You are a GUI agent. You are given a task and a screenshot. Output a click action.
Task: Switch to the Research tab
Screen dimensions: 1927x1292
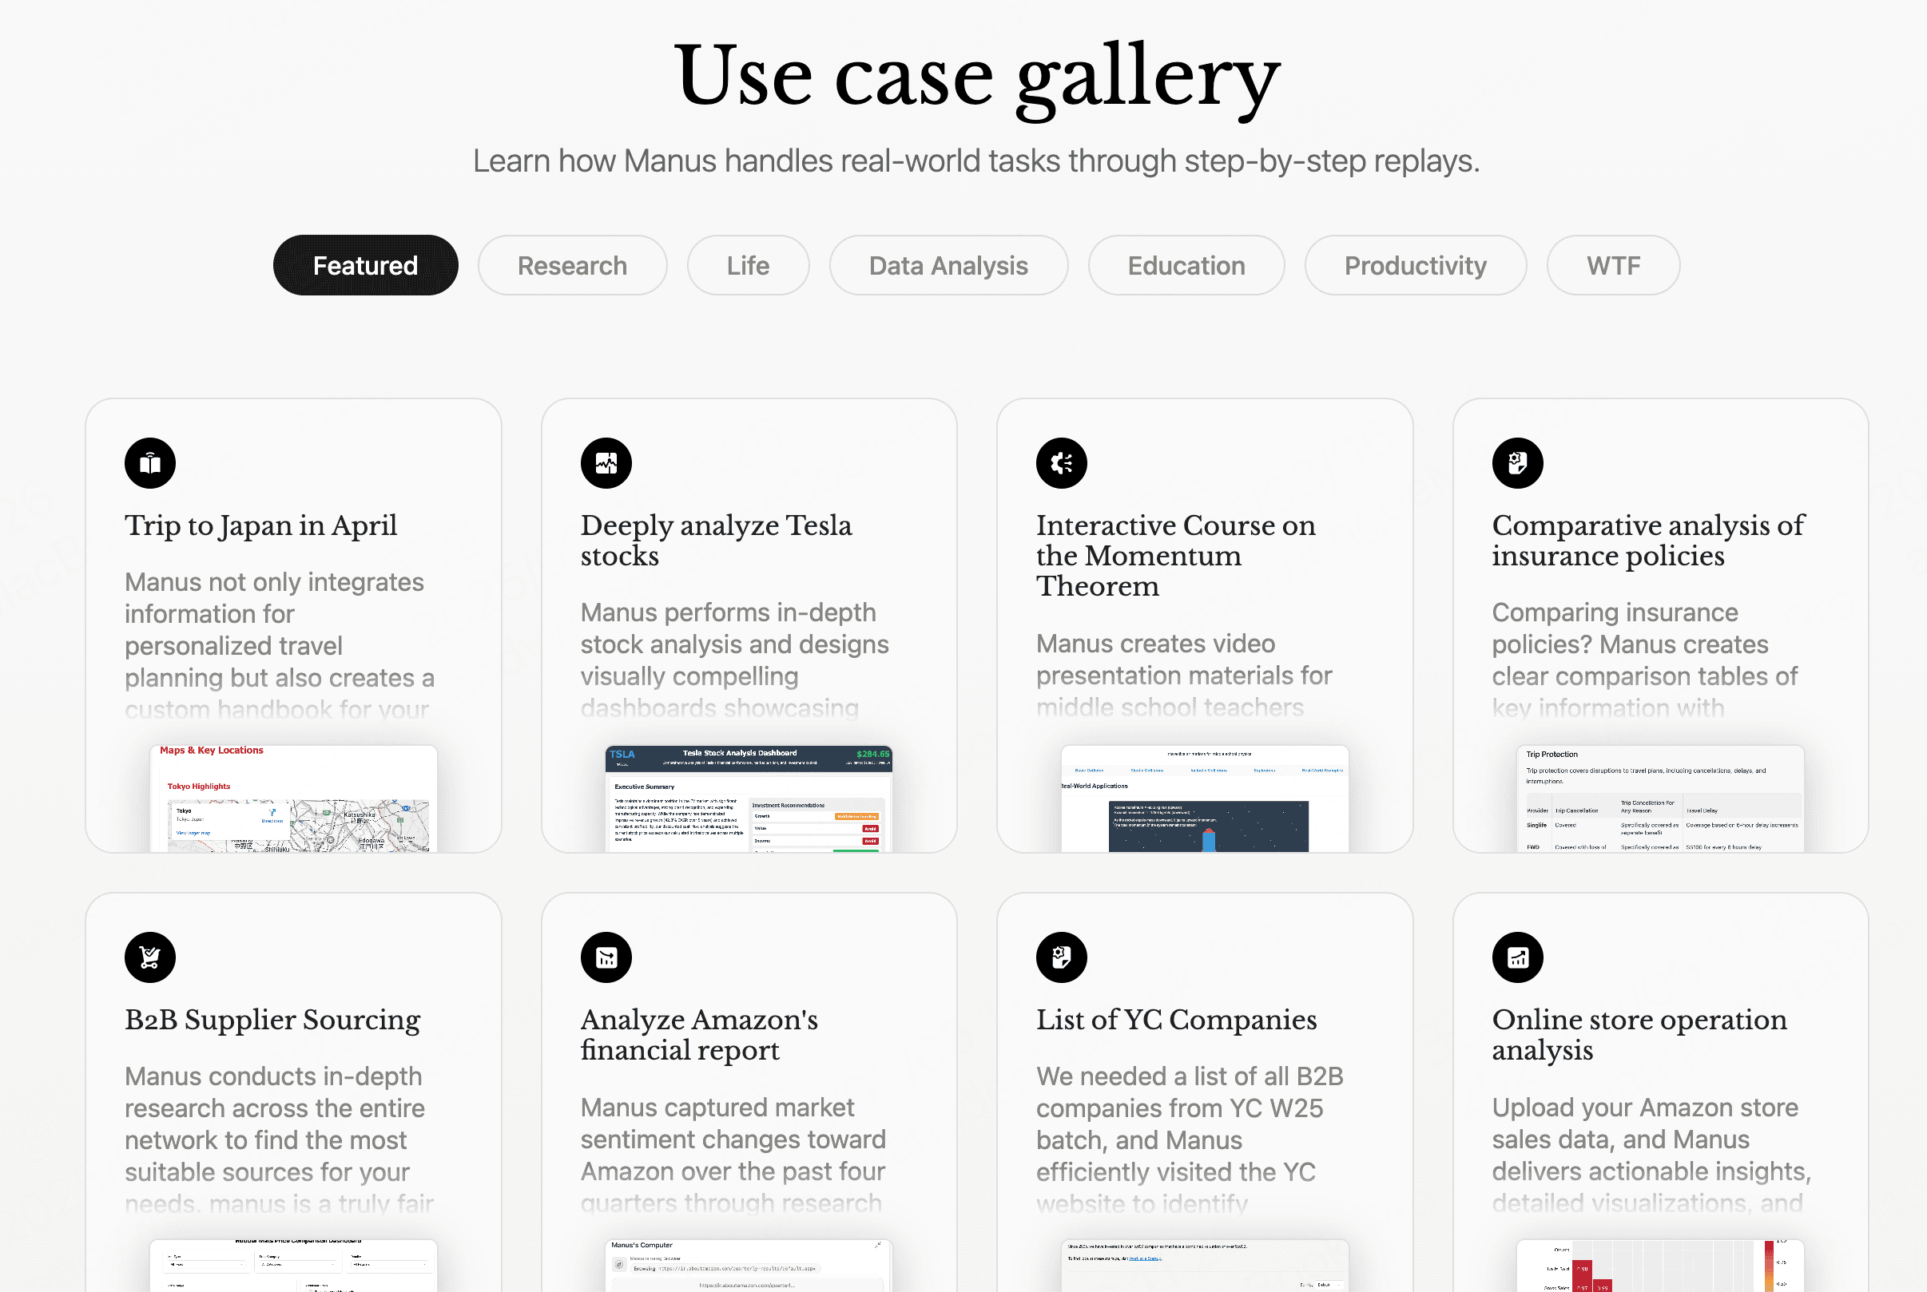[572, 265]
